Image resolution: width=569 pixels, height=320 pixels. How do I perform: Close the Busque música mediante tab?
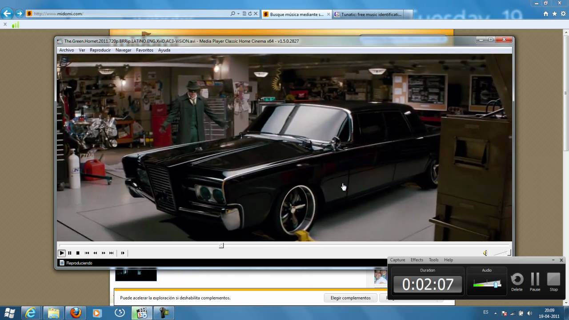point(329,14)
